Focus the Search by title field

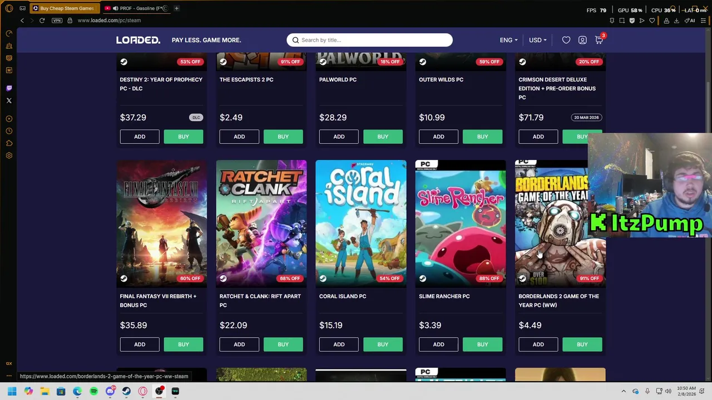pos(369,40)
